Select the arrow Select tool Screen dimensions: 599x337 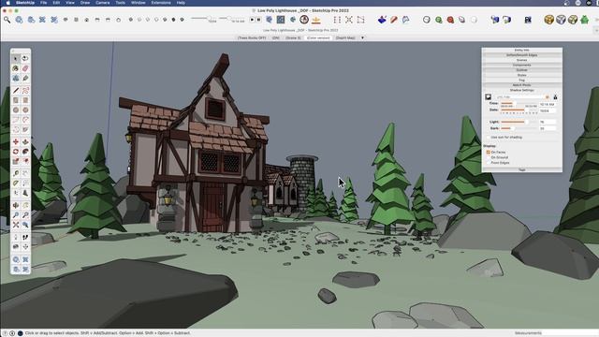pos(16,58)
